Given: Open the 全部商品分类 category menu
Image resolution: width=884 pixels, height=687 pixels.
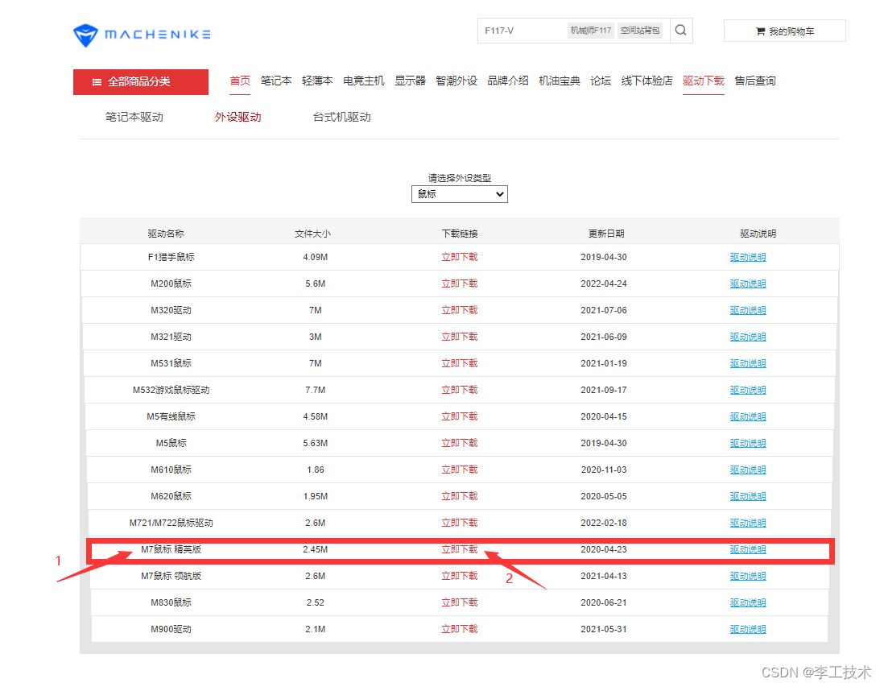Looking at the screenshot, I should (141, 82).
